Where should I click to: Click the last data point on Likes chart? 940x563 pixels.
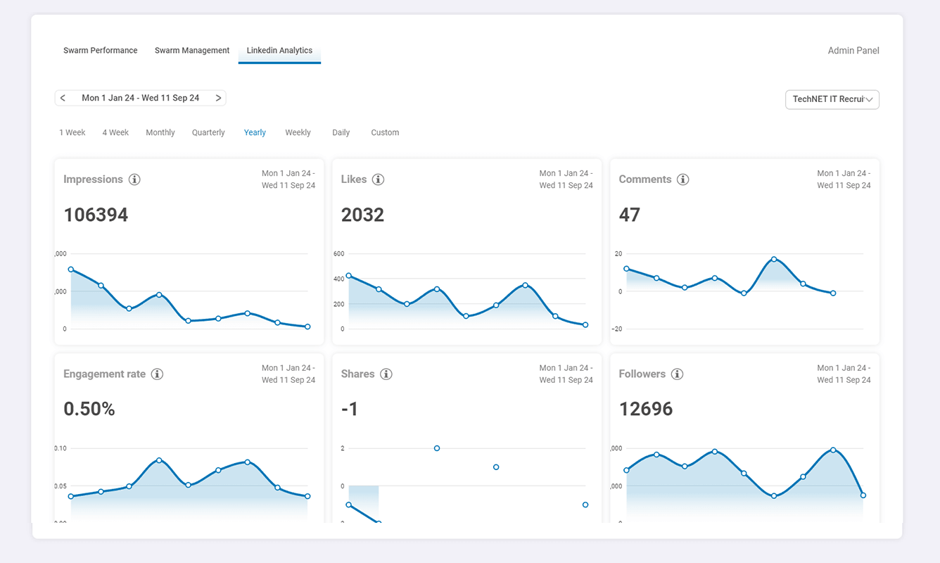(585, 325)
